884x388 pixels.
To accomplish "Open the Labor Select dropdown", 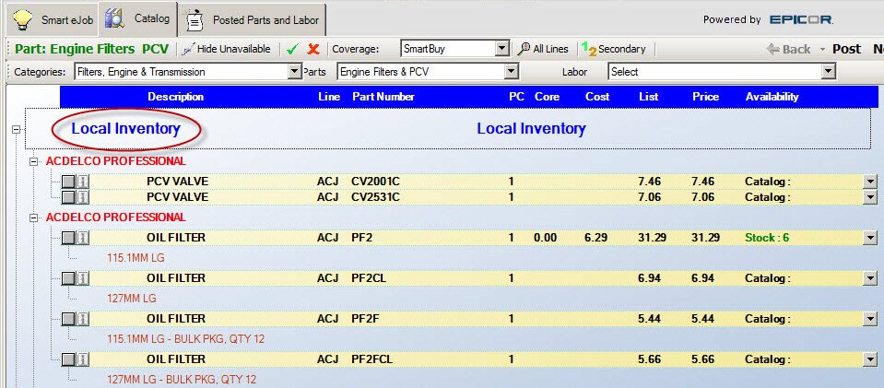I will (x=828, y=72).
